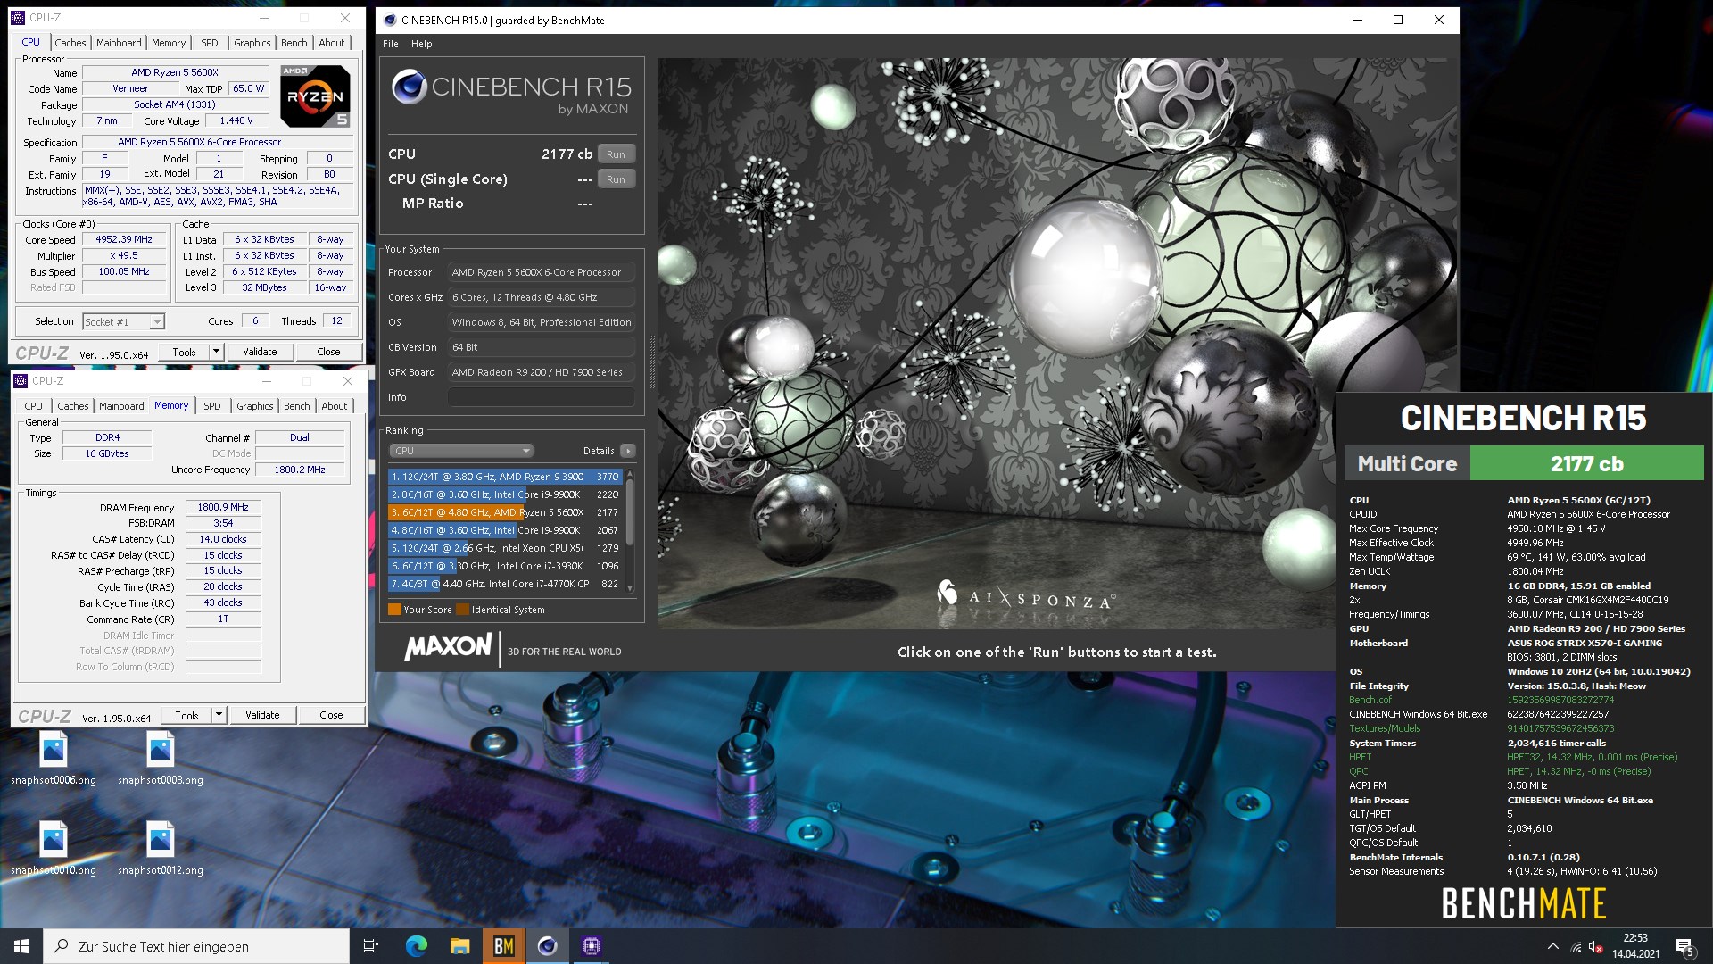Click Close in top CPU-Z window
The image size is (1713, 964).
328,352
